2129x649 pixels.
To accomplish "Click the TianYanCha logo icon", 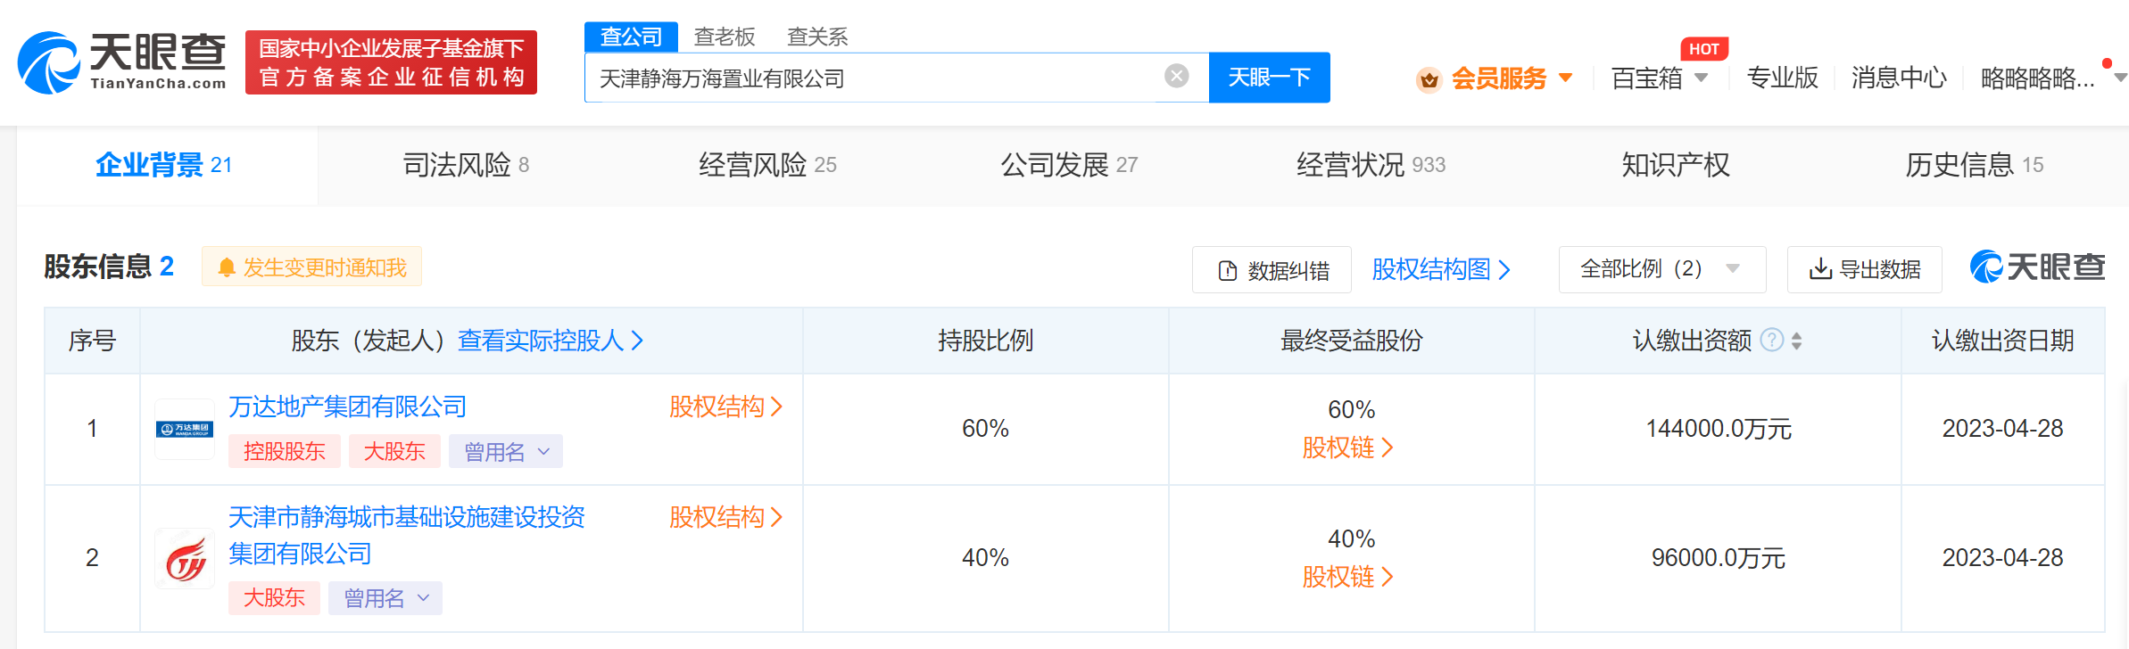I will [x=49, y=62].
